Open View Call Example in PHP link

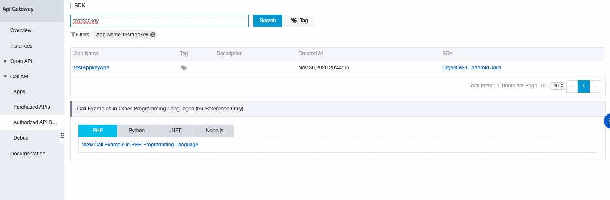(140, 145)
